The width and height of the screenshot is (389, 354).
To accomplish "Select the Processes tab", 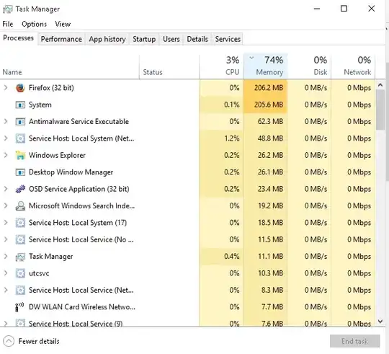I will (x=18, y=38).
